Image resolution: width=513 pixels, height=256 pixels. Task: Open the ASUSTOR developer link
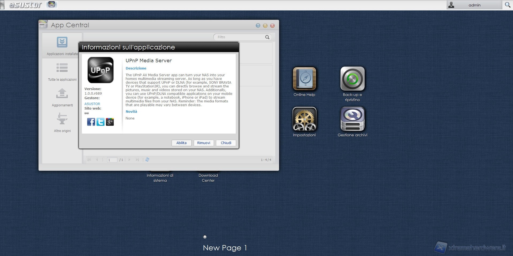[92, 104]
